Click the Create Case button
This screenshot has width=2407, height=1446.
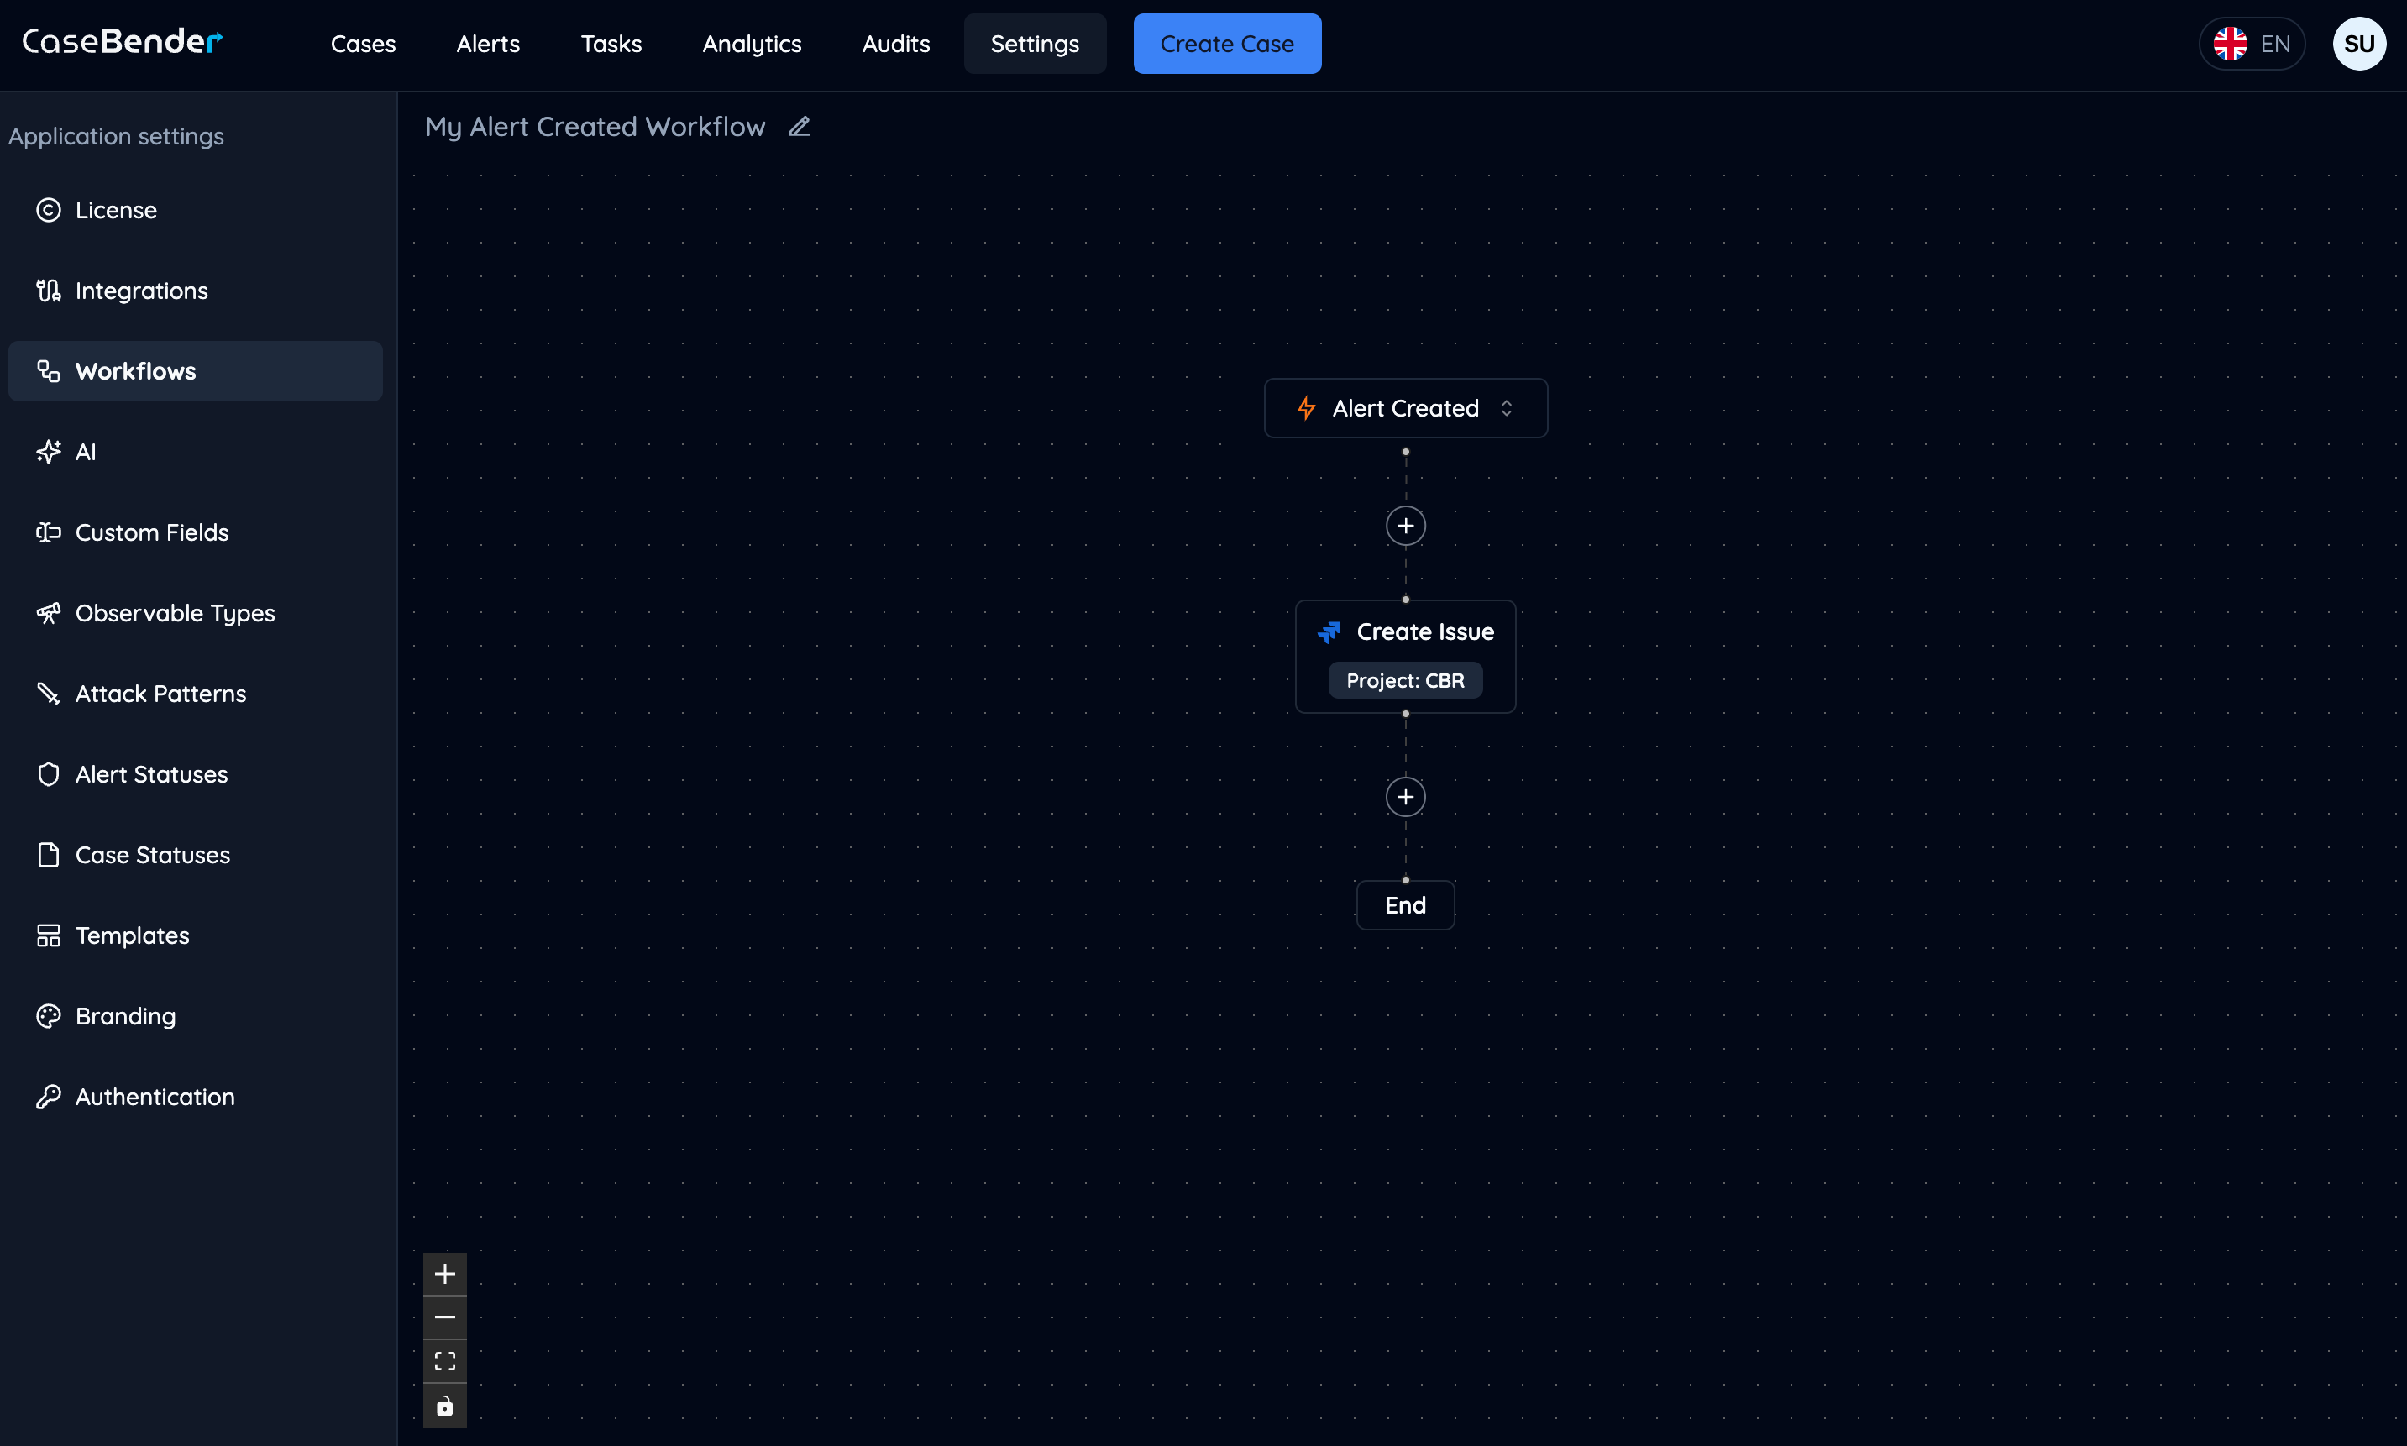[x=1226, y=43]
